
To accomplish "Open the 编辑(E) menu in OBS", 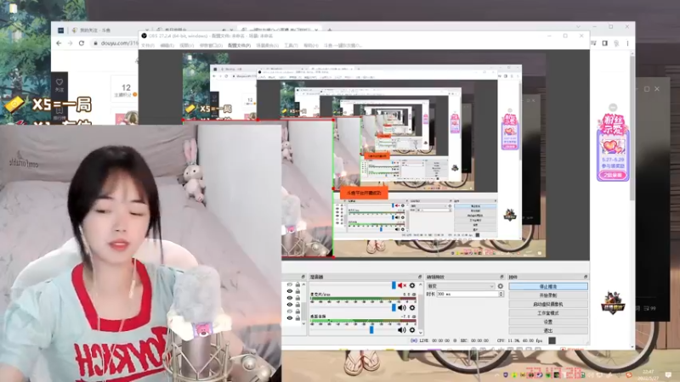I will [167, 46].
